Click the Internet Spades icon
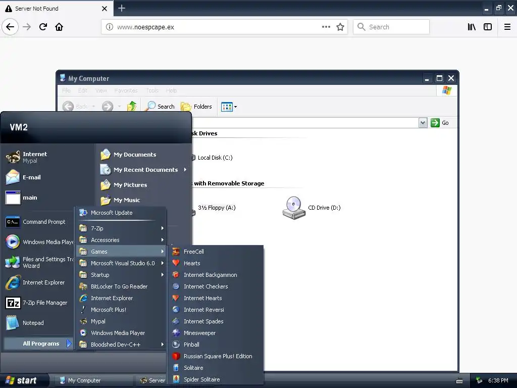Screen dimensions: 517x388 [x=176, y=321]
